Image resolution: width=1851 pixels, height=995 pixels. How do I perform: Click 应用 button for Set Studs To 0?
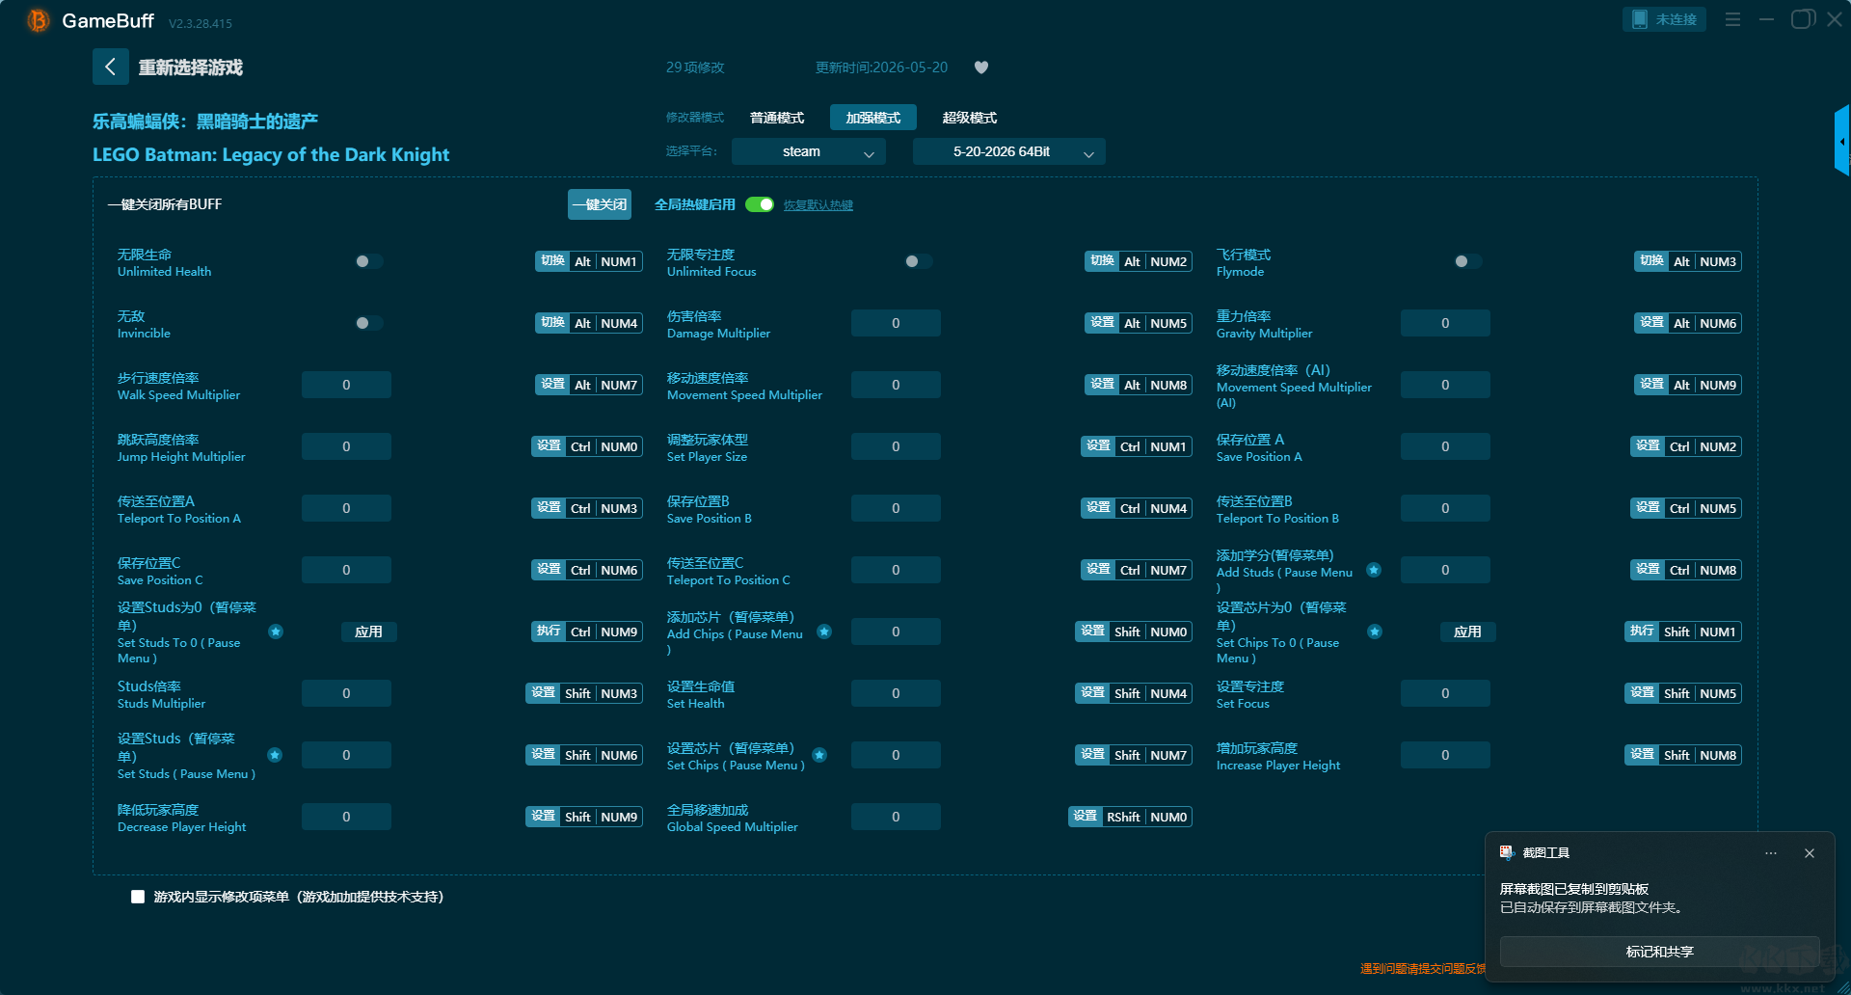tap(369, 632)
